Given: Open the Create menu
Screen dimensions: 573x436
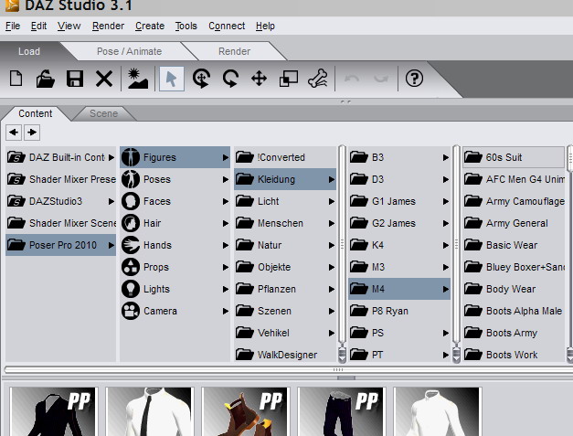Looking at the screenshot, I should (x=150, y=26).
